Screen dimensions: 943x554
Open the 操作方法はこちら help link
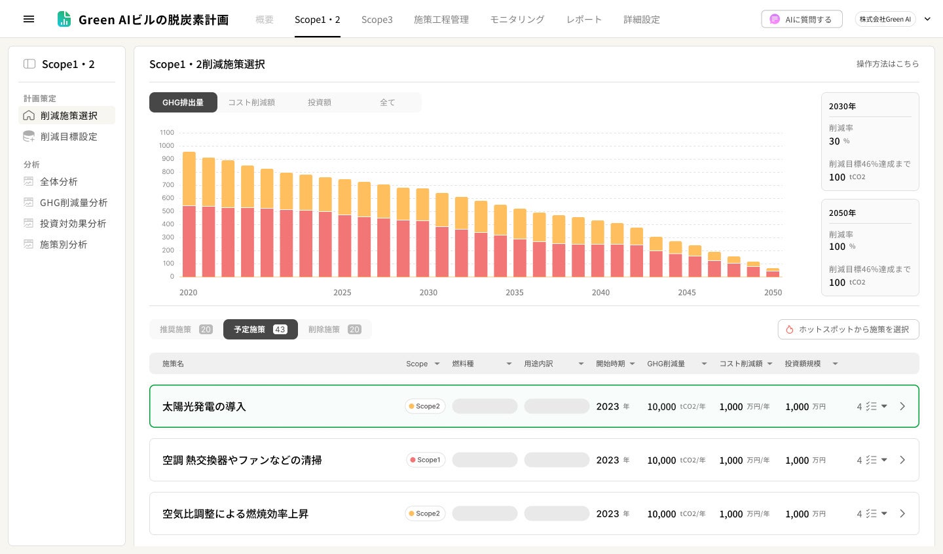(x=888, y=63)
